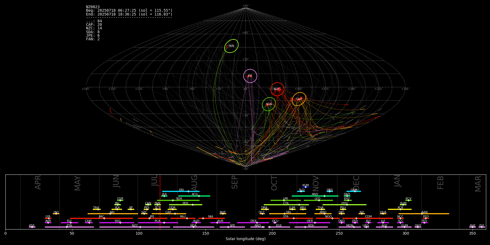Image resolution: width=490 pixels, height=245 pixels.
Task: Click the NTA shower bar in the timeline
Action: click(x=311, y=227)
